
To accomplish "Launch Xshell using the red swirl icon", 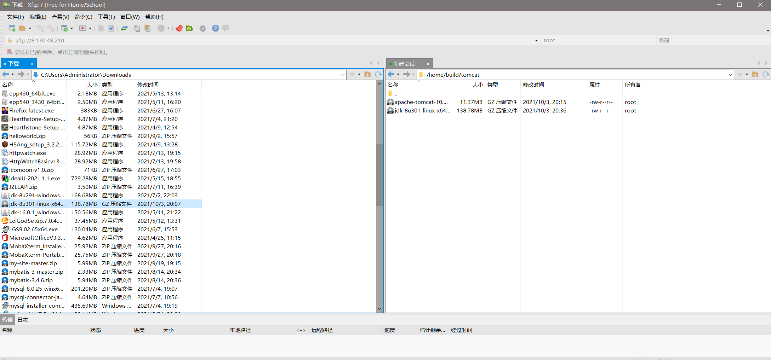I will pos(179,28).
